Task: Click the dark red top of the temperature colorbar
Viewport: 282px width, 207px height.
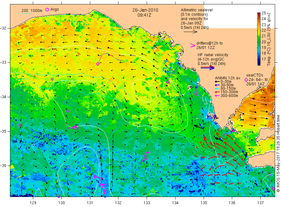Action: coord(259,14)
